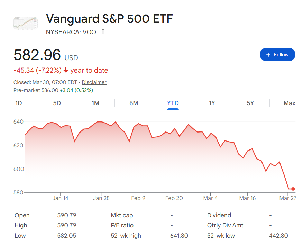View the 6M chart tab
The image size is (303, 245).
point(134,103)
